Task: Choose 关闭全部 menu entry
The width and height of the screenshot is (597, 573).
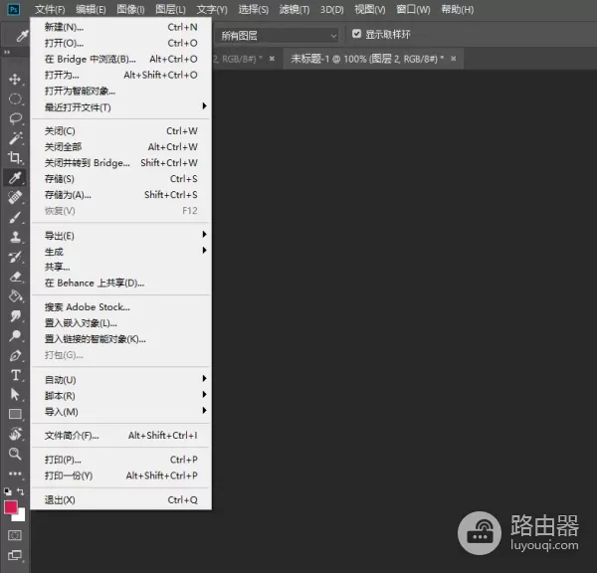Action: (120, 146)
